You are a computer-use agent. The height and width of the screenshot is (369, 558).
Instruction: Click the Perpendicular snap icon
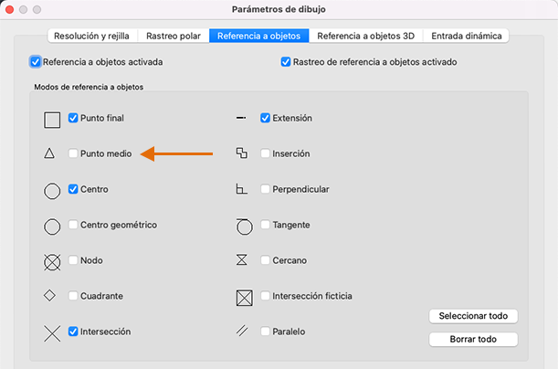242,190
